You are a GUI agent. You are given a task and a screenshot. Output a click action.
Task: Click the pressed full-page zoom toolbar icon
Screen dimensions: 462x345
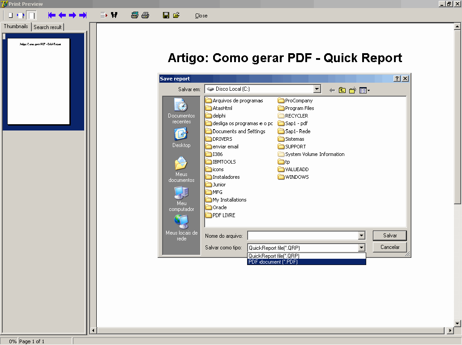click(x=31, y=15)
